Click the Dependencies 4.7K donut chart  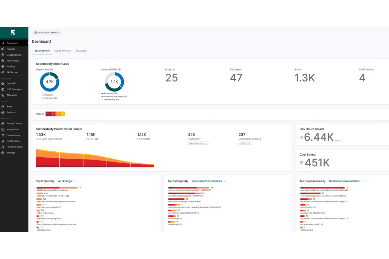pos(50,82)
